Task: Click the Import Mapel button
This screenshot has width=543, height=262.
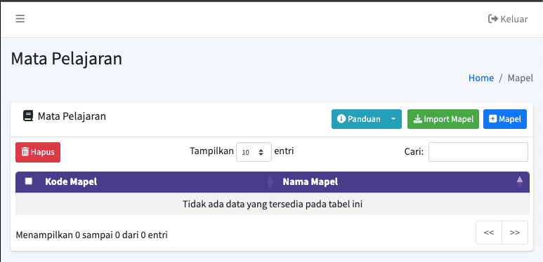Action: (x=443, y=119)
